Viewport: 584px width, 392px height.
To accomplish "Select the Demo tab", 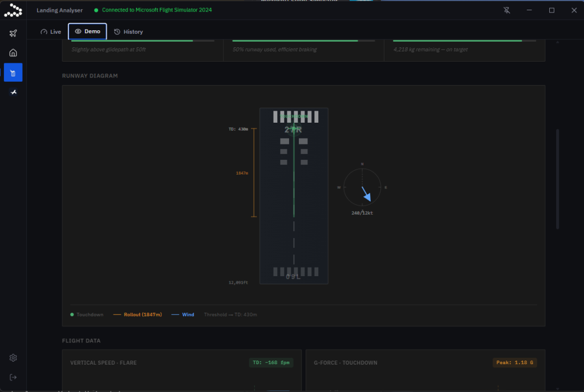I will (x=87, y=31).
